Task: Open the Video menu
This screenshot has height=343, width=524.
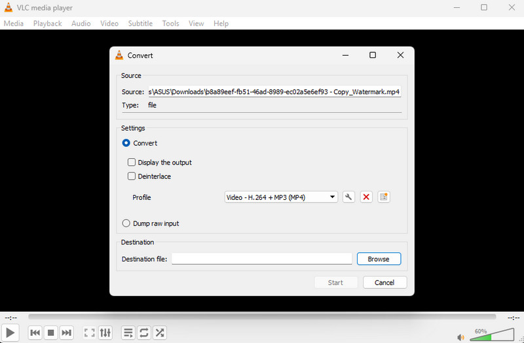Action: (109, 24)
